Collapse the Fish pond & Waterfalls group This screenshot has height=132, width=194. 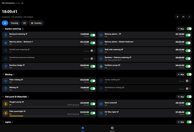[3, 97]
